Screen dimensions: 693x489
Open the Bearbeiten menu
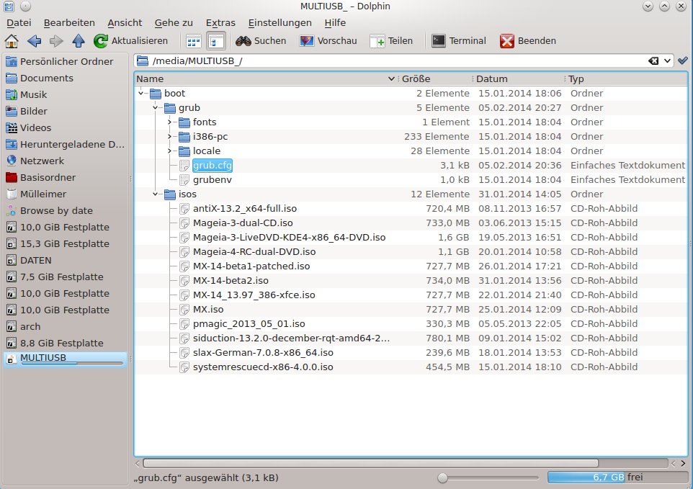69,22
